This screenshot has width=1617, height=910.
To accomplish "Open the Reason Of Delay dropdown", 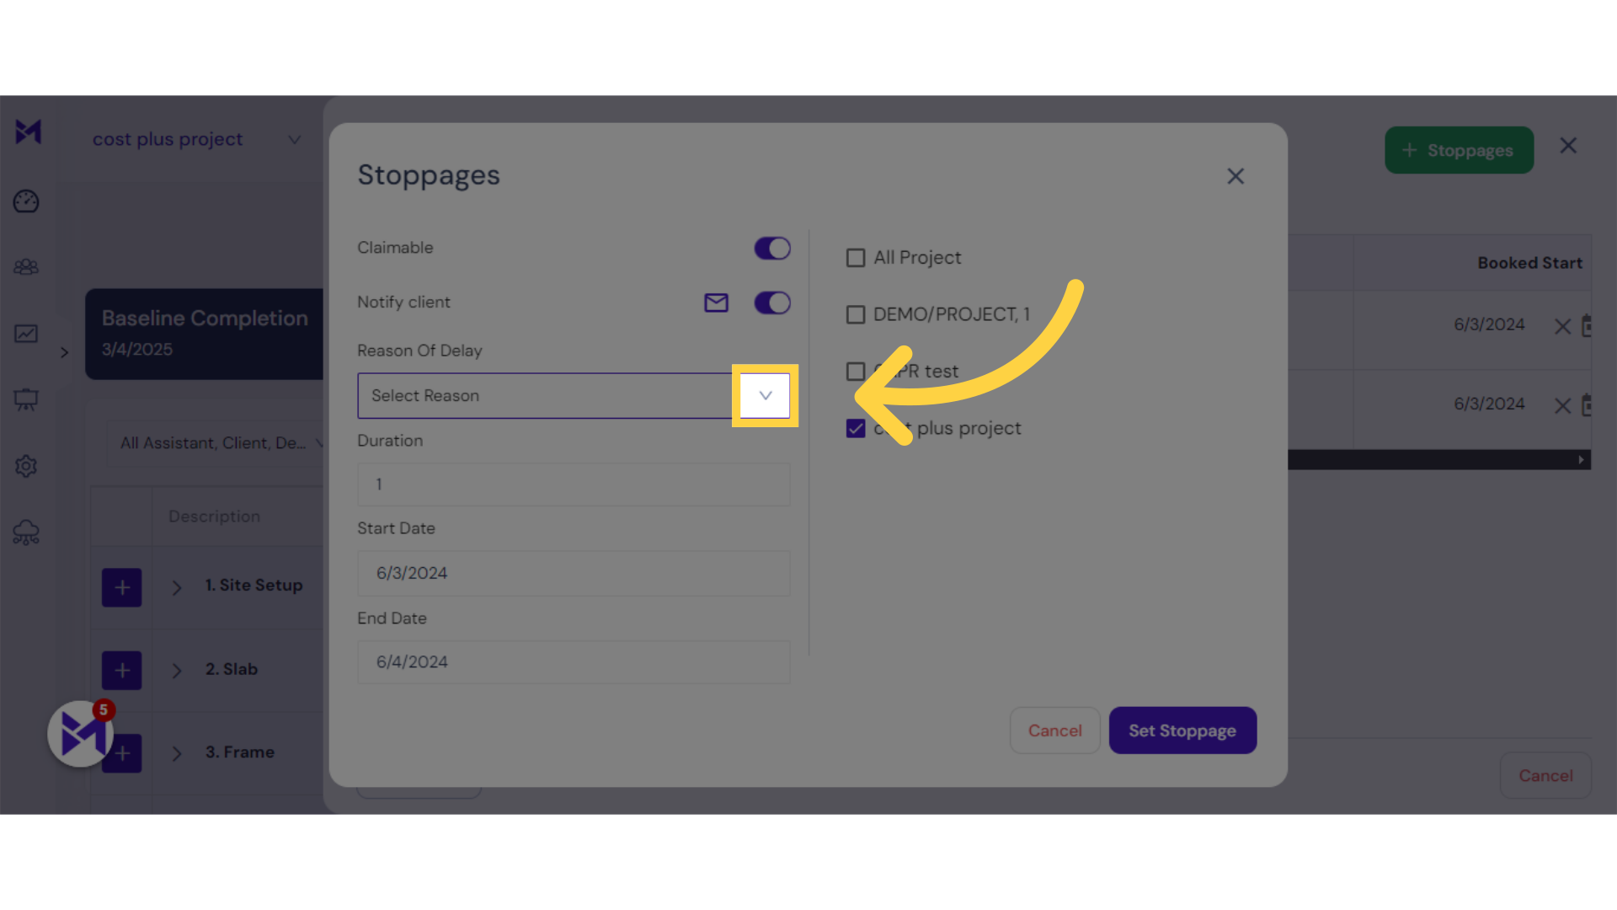I will tap(764, 395).
